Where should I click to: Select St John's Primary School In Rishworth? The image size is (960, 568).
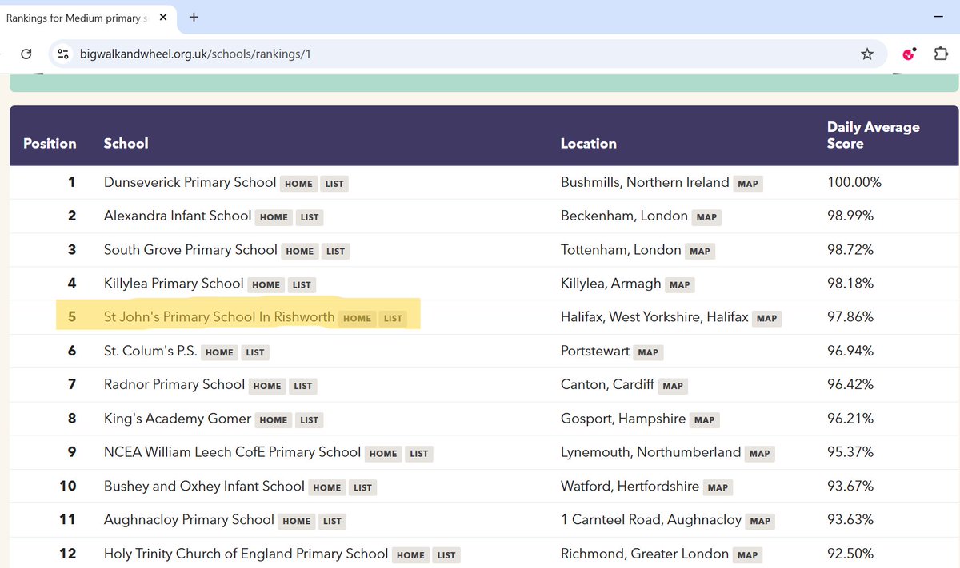pyautogui.click(x=219, y=316)
